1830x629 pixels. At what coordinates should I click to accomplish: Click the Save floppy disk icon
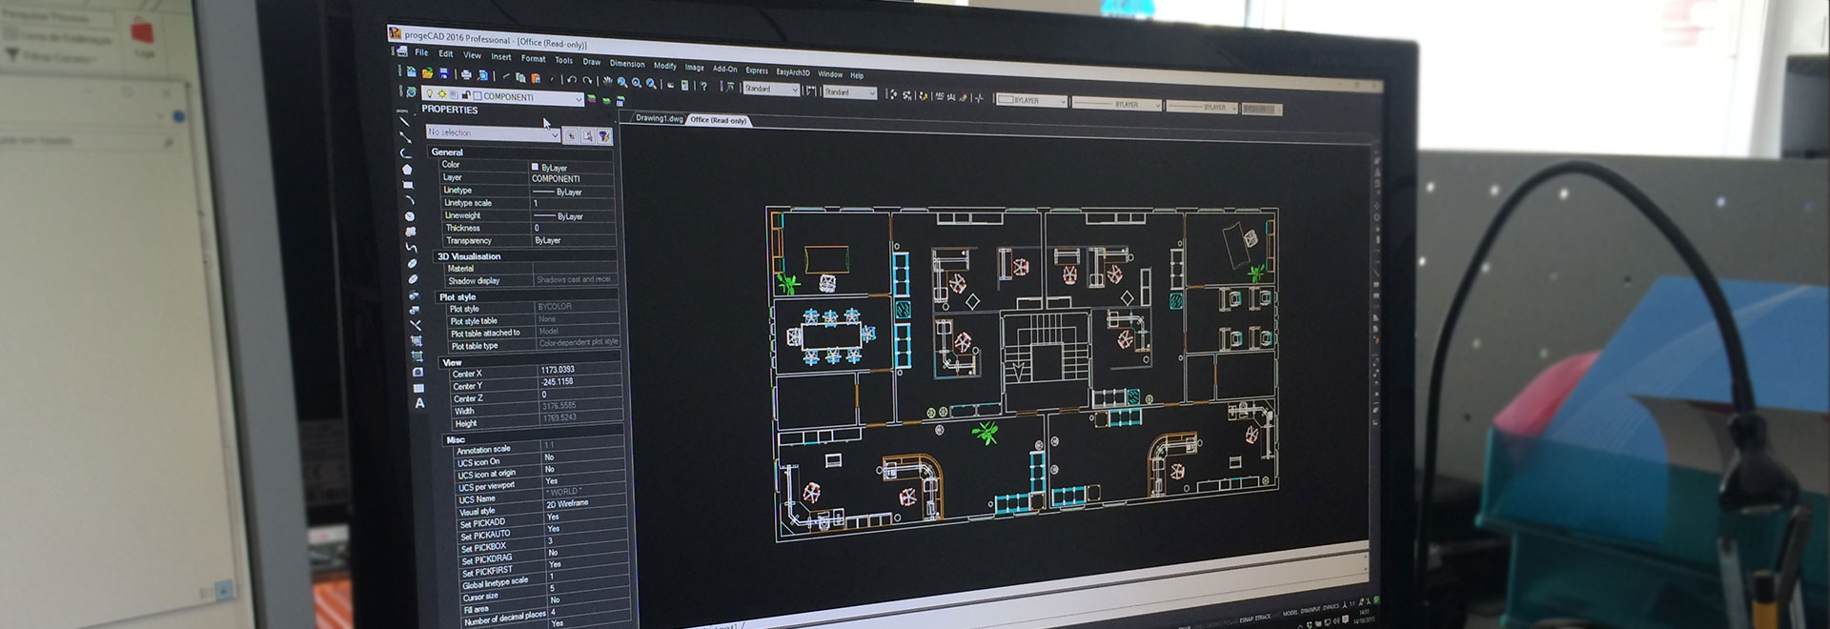pos(443,73)
